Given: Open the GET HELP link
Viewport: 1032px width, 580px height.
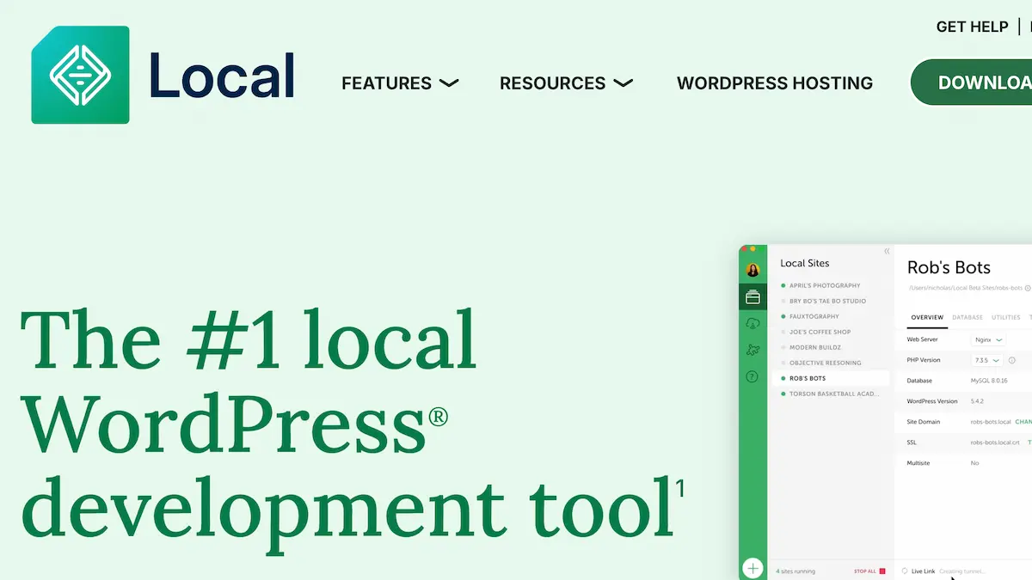Looking at the screenshot, I should [972, 27].
